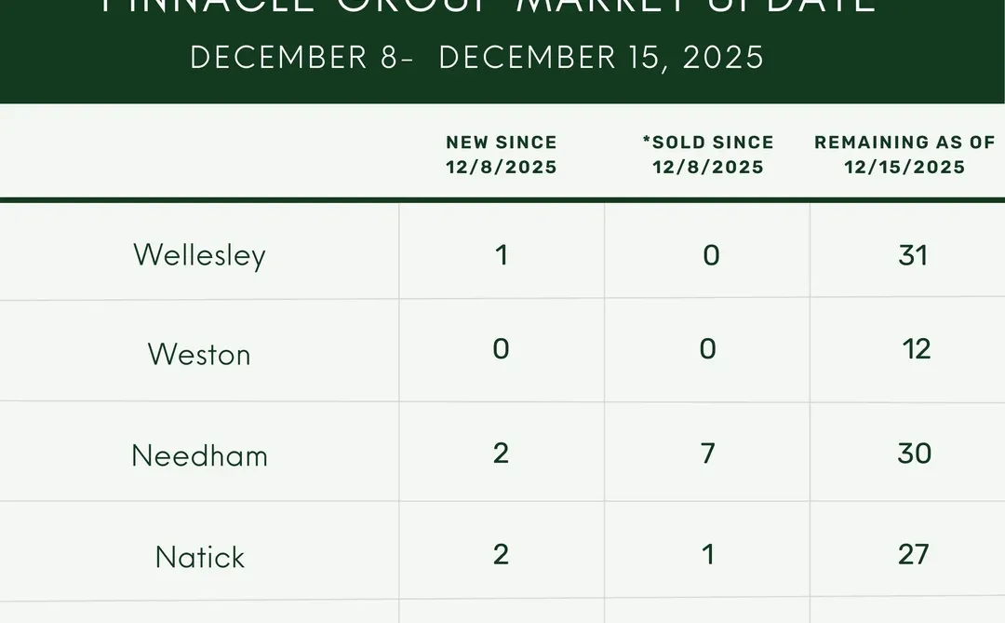
Task: Select Weston's new listings value 0
Action: click(x=502, y=349)
